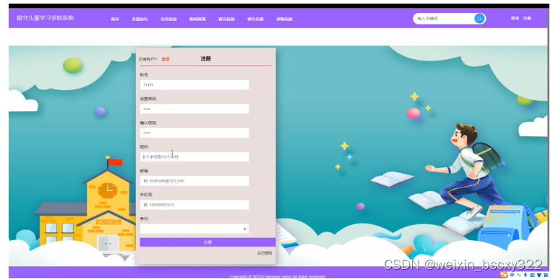Click the 账号 account input field

194,85
